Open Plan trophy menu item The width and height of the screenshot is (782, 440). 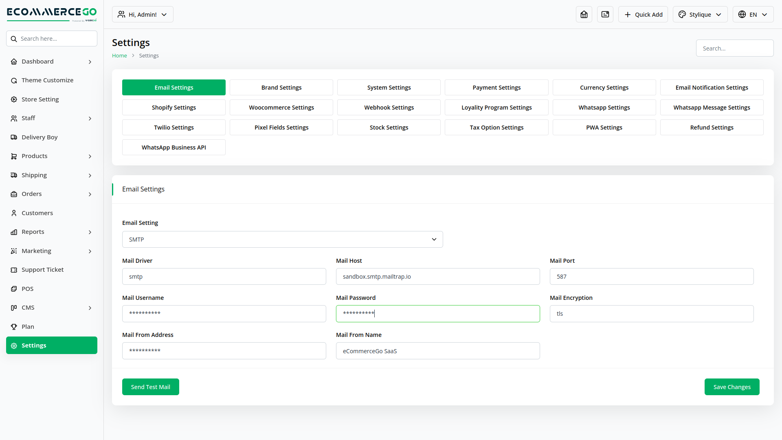[x=28, y=327]
